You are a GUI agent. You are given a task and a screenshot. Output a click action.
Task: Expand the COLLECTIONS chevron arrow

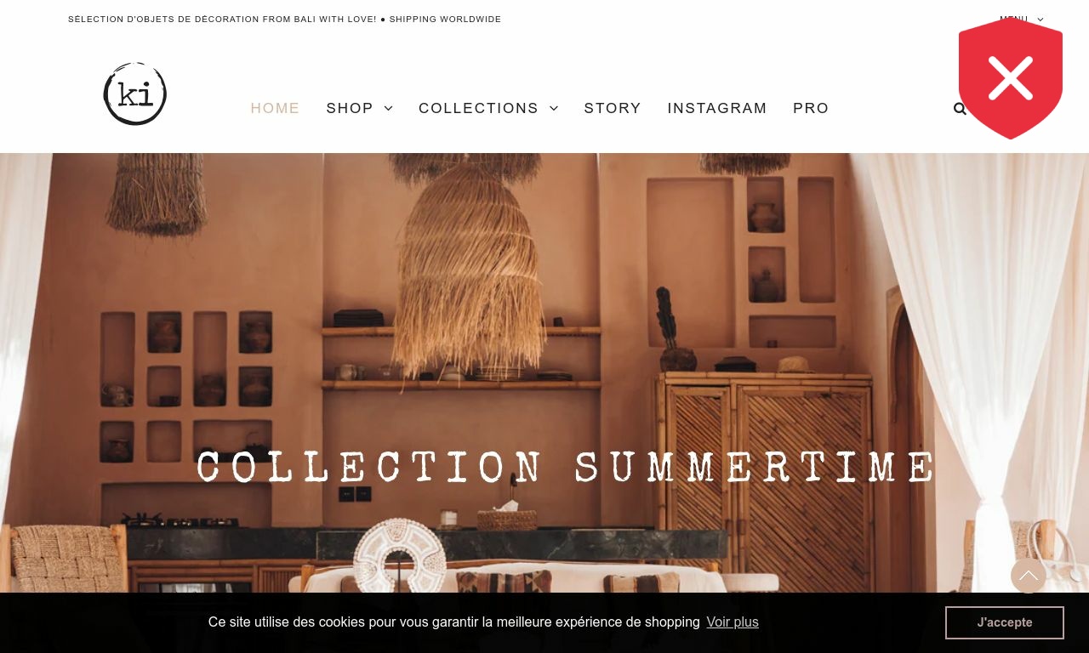click(x=554, y=108)
